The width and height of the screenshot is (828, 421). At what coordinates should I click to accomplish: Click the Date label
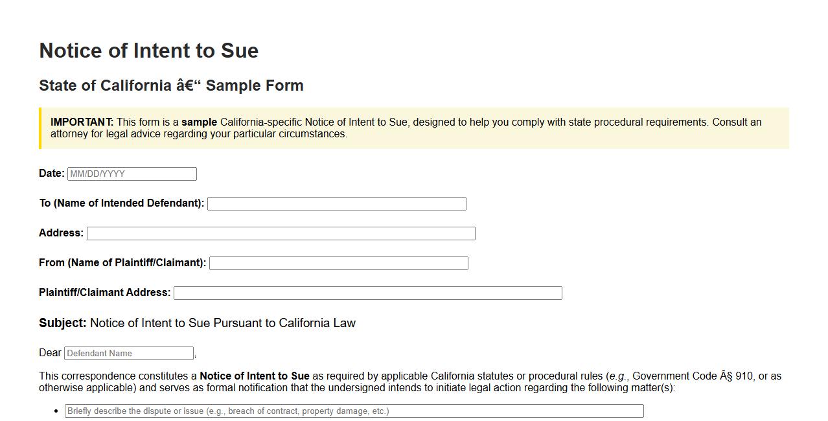51,173
